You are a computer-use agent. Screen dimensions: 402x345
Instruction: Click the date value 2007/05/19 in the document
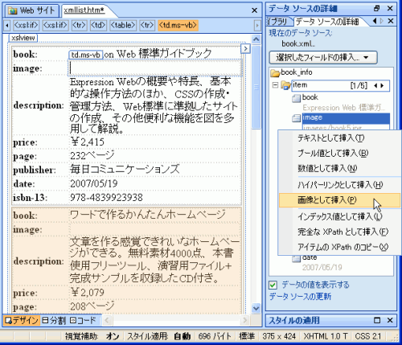[94, 183]
